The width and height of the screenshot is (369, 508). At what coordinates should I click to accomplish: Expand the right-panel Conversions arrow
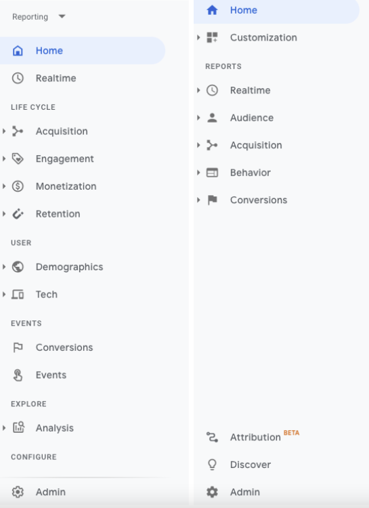[198, 200]
